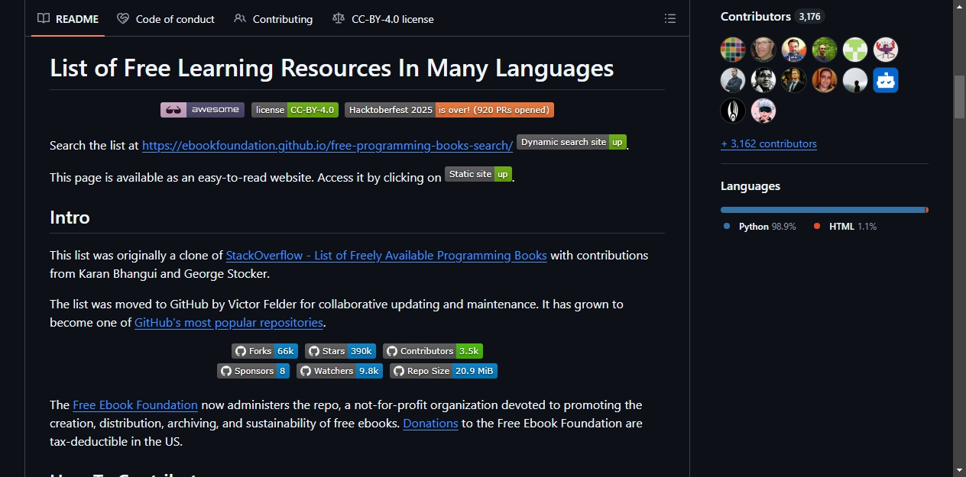This screenshot has width=966, height=477.
Task: Click the blue Python color dot
Action: (x=727, y=227)
